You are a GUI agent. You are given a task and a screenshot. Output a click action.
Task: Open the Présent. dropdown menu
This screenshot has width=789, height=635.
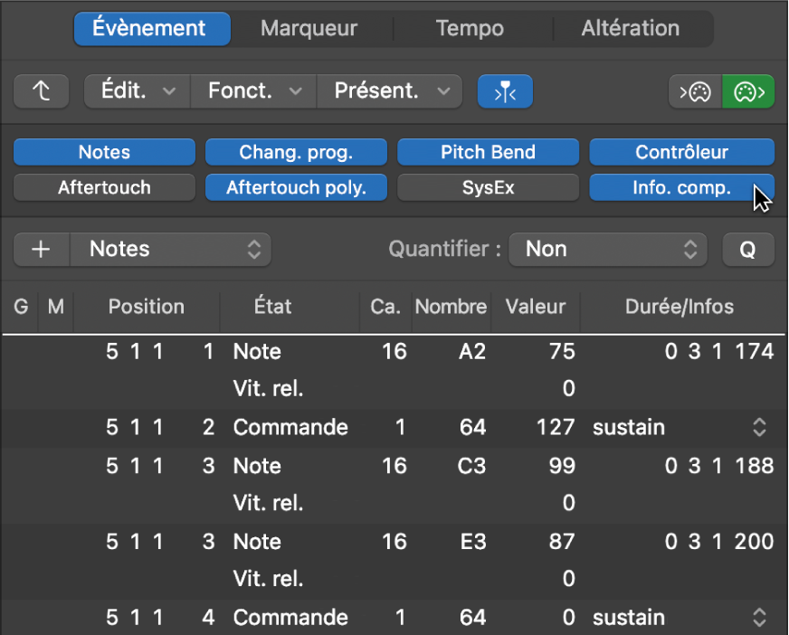(x=389, y=90)
